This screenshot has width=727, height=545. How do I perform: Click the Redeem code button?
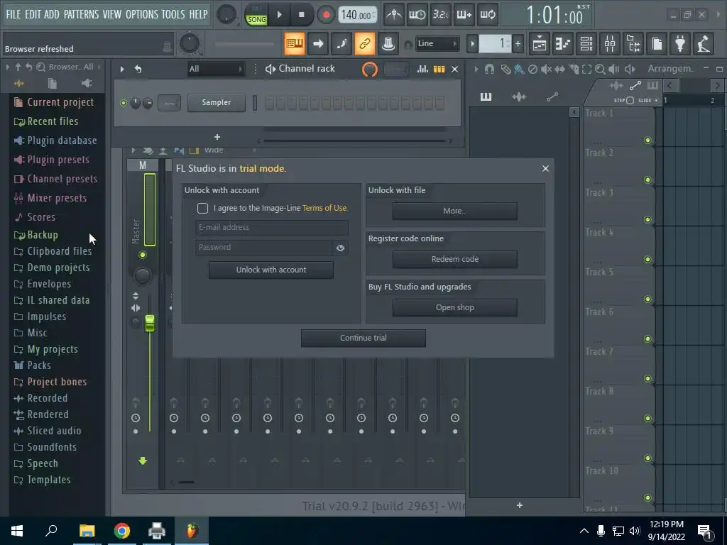tap(455, 259)
